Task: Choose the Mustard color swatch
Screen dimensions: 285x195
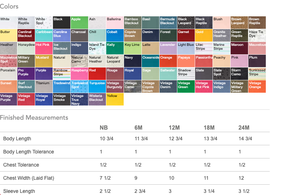Action: [x=44, y=61]
